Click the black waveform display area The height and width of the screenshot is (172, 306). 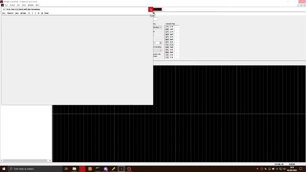point(179,114)
